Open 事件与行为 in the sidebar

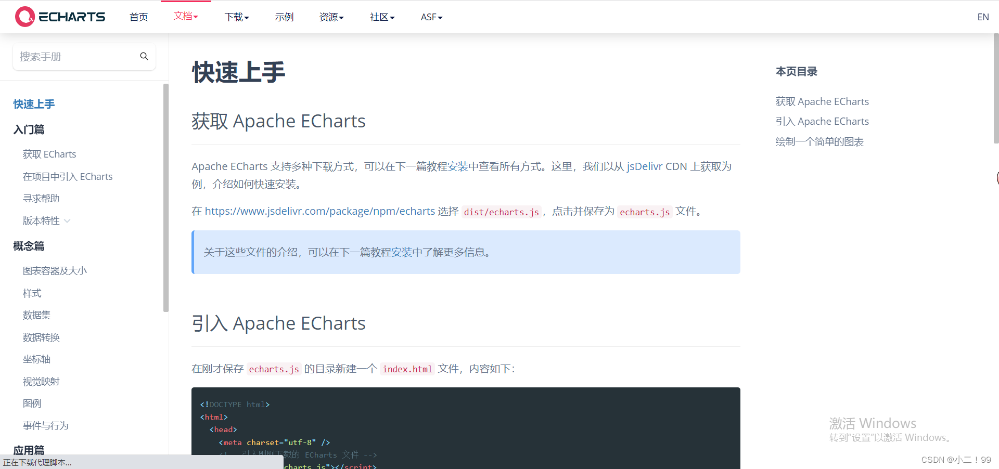pos(46,426)
